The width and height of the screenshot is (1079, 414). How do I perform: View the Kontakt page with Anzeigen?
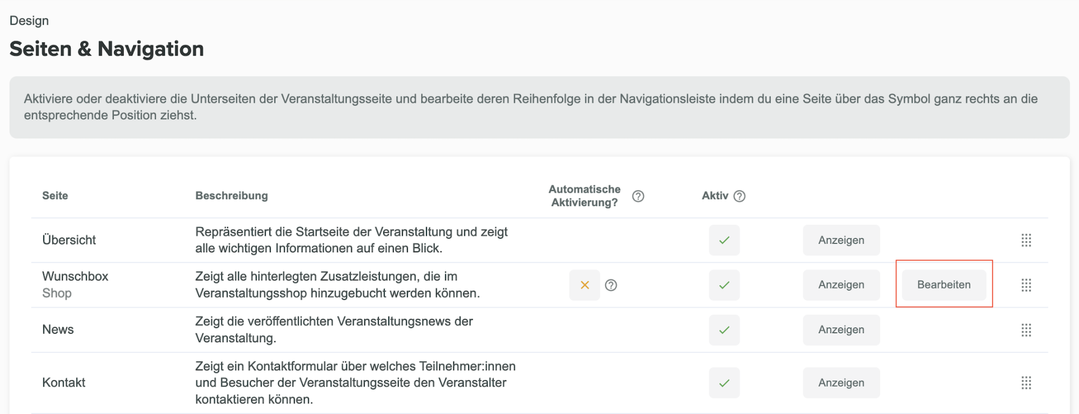click(841, 383)
